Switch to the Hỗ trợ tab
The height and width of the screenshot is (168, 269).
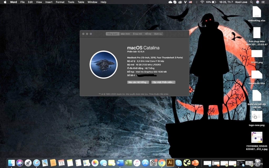pyautogui.click(x=148, y=34)
